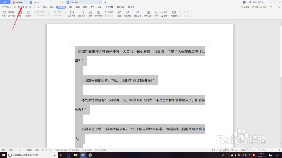The image size is (282, 158).
Task: Click the Undo arrow icon
Action: 30,7
